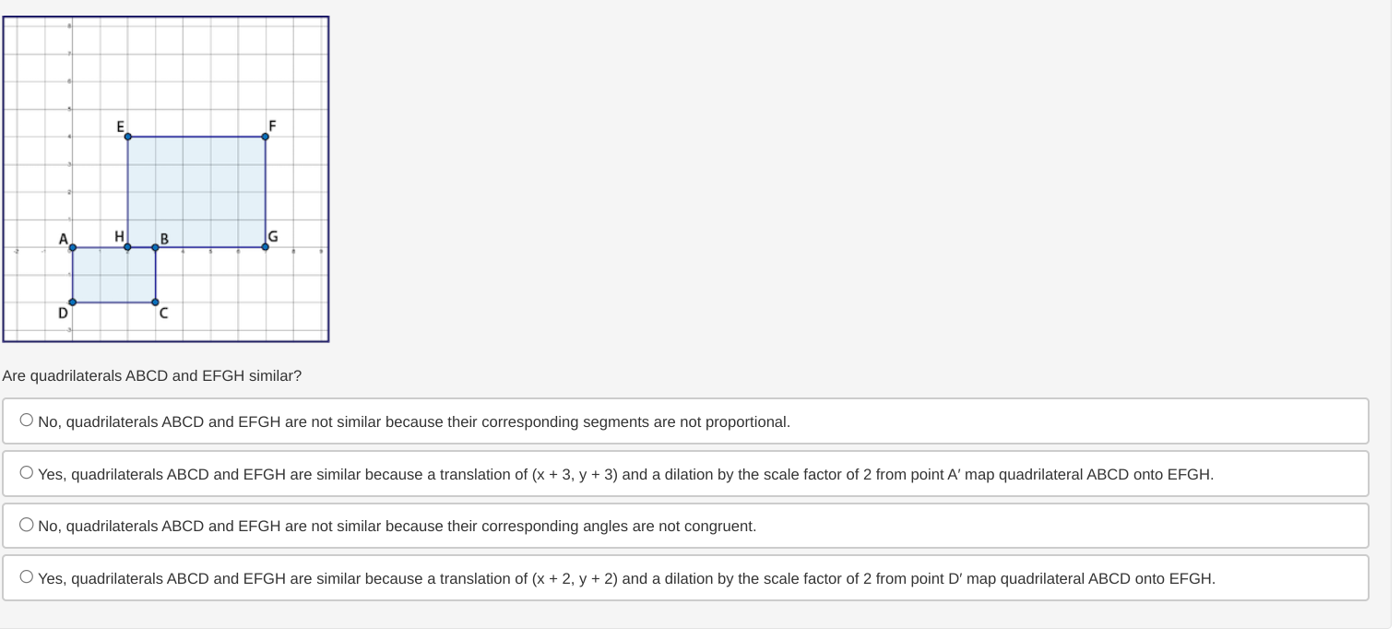Image resolution: width=1400 pixels, height=640 pixels.
Task: Click the point F vertex marker
Action: click(265, 136)
